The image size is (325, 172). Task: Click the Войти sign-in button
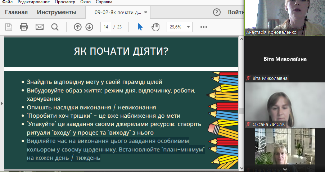pos(235,12)
